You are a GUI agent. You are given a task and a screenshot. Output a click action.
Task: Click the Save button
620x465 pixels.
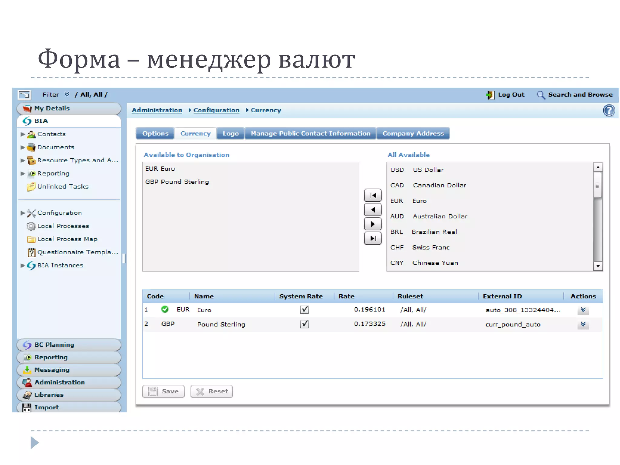[163, 391]
